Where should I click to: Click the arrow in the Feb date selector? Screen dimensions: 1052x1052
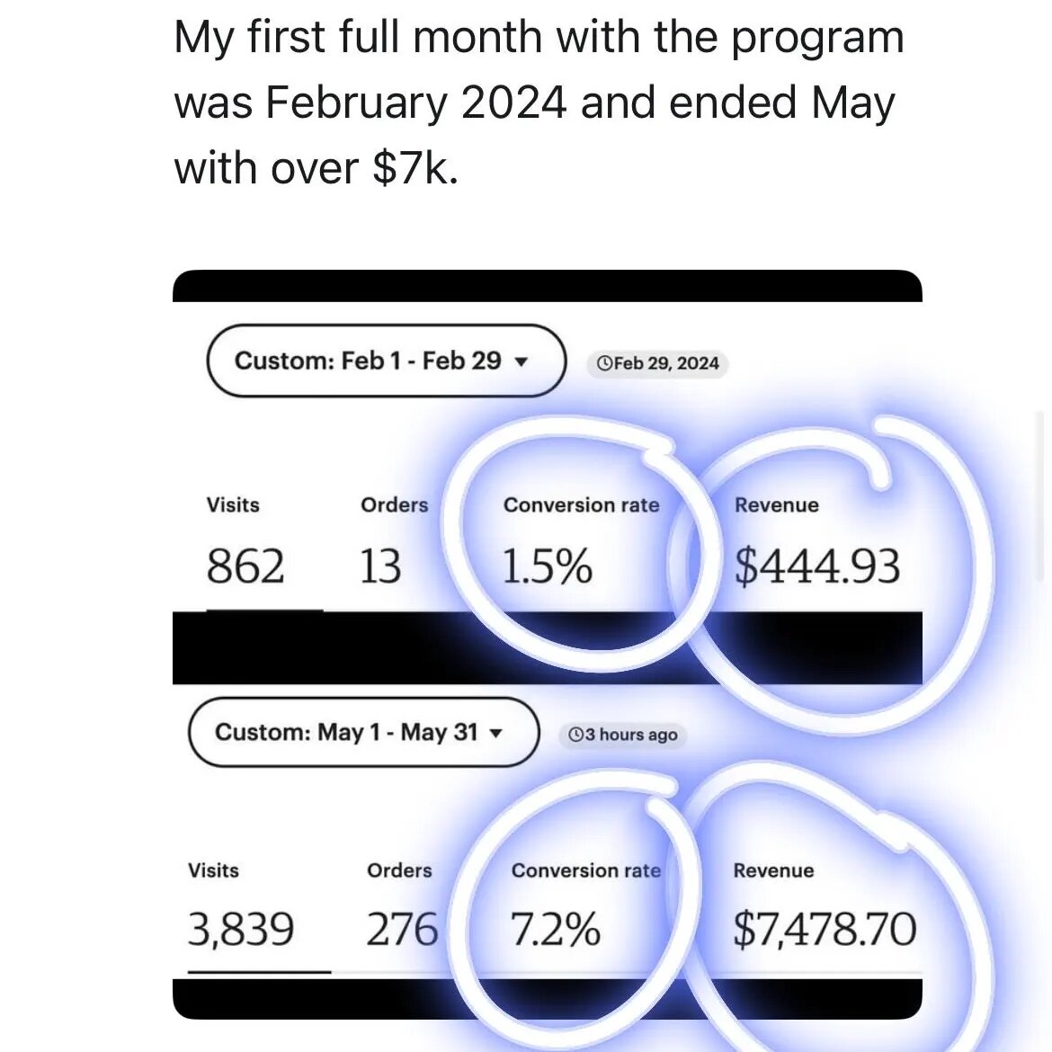coord(521,361)
